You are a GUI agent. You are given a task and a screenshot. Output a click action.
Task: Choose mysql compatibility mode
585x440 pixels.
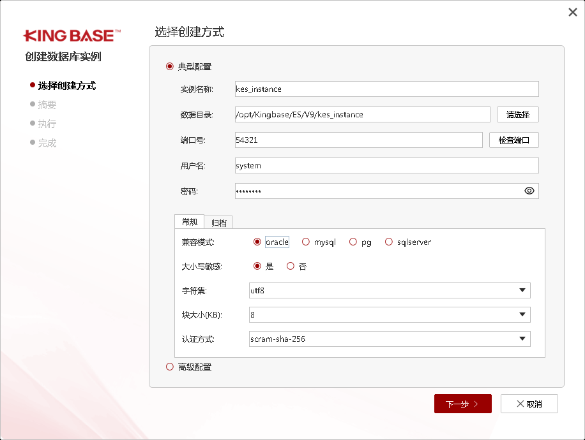click(306, 242)
